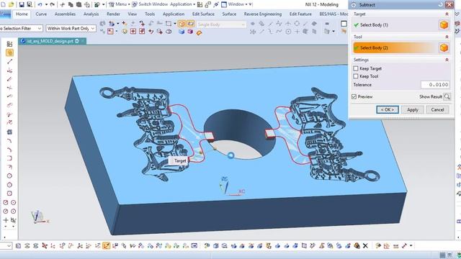This screenshot has height=259, width=461.
Task: Switch to the Render ribbon tab
Action: [113, 14]
